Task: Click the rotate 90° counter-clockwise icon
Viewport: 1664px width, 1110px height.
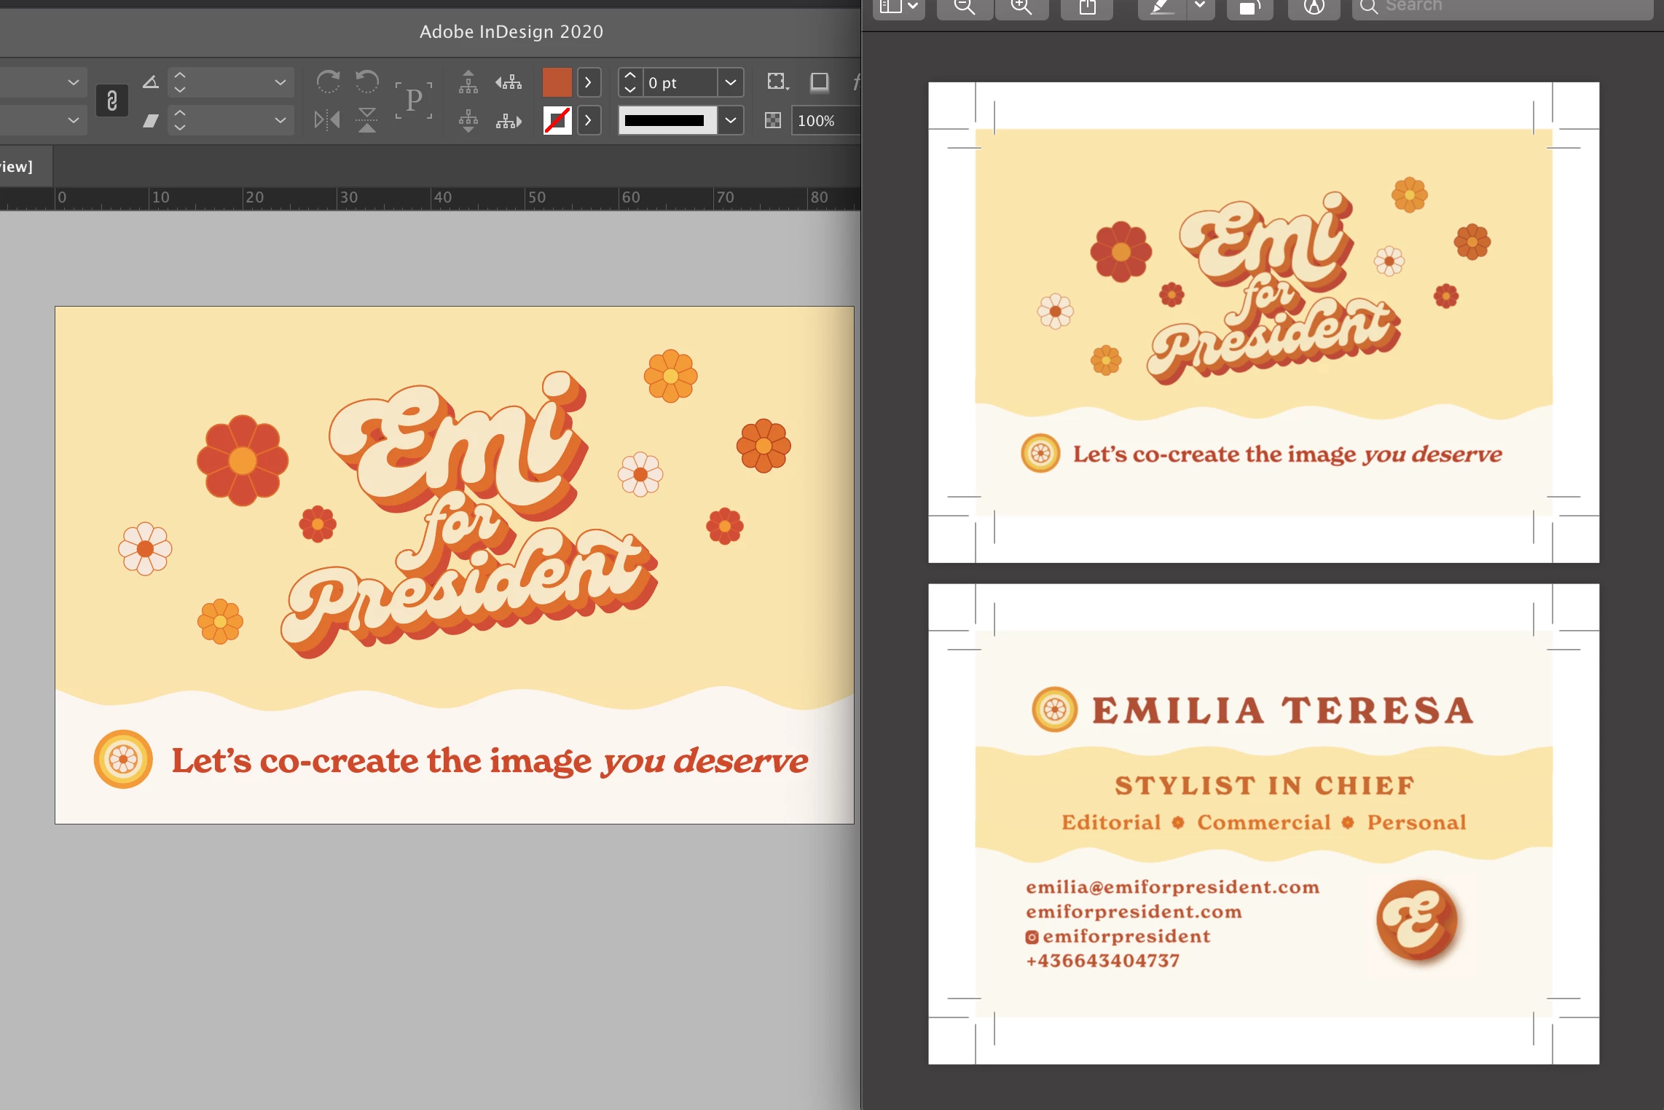Action: coord(367,82)
